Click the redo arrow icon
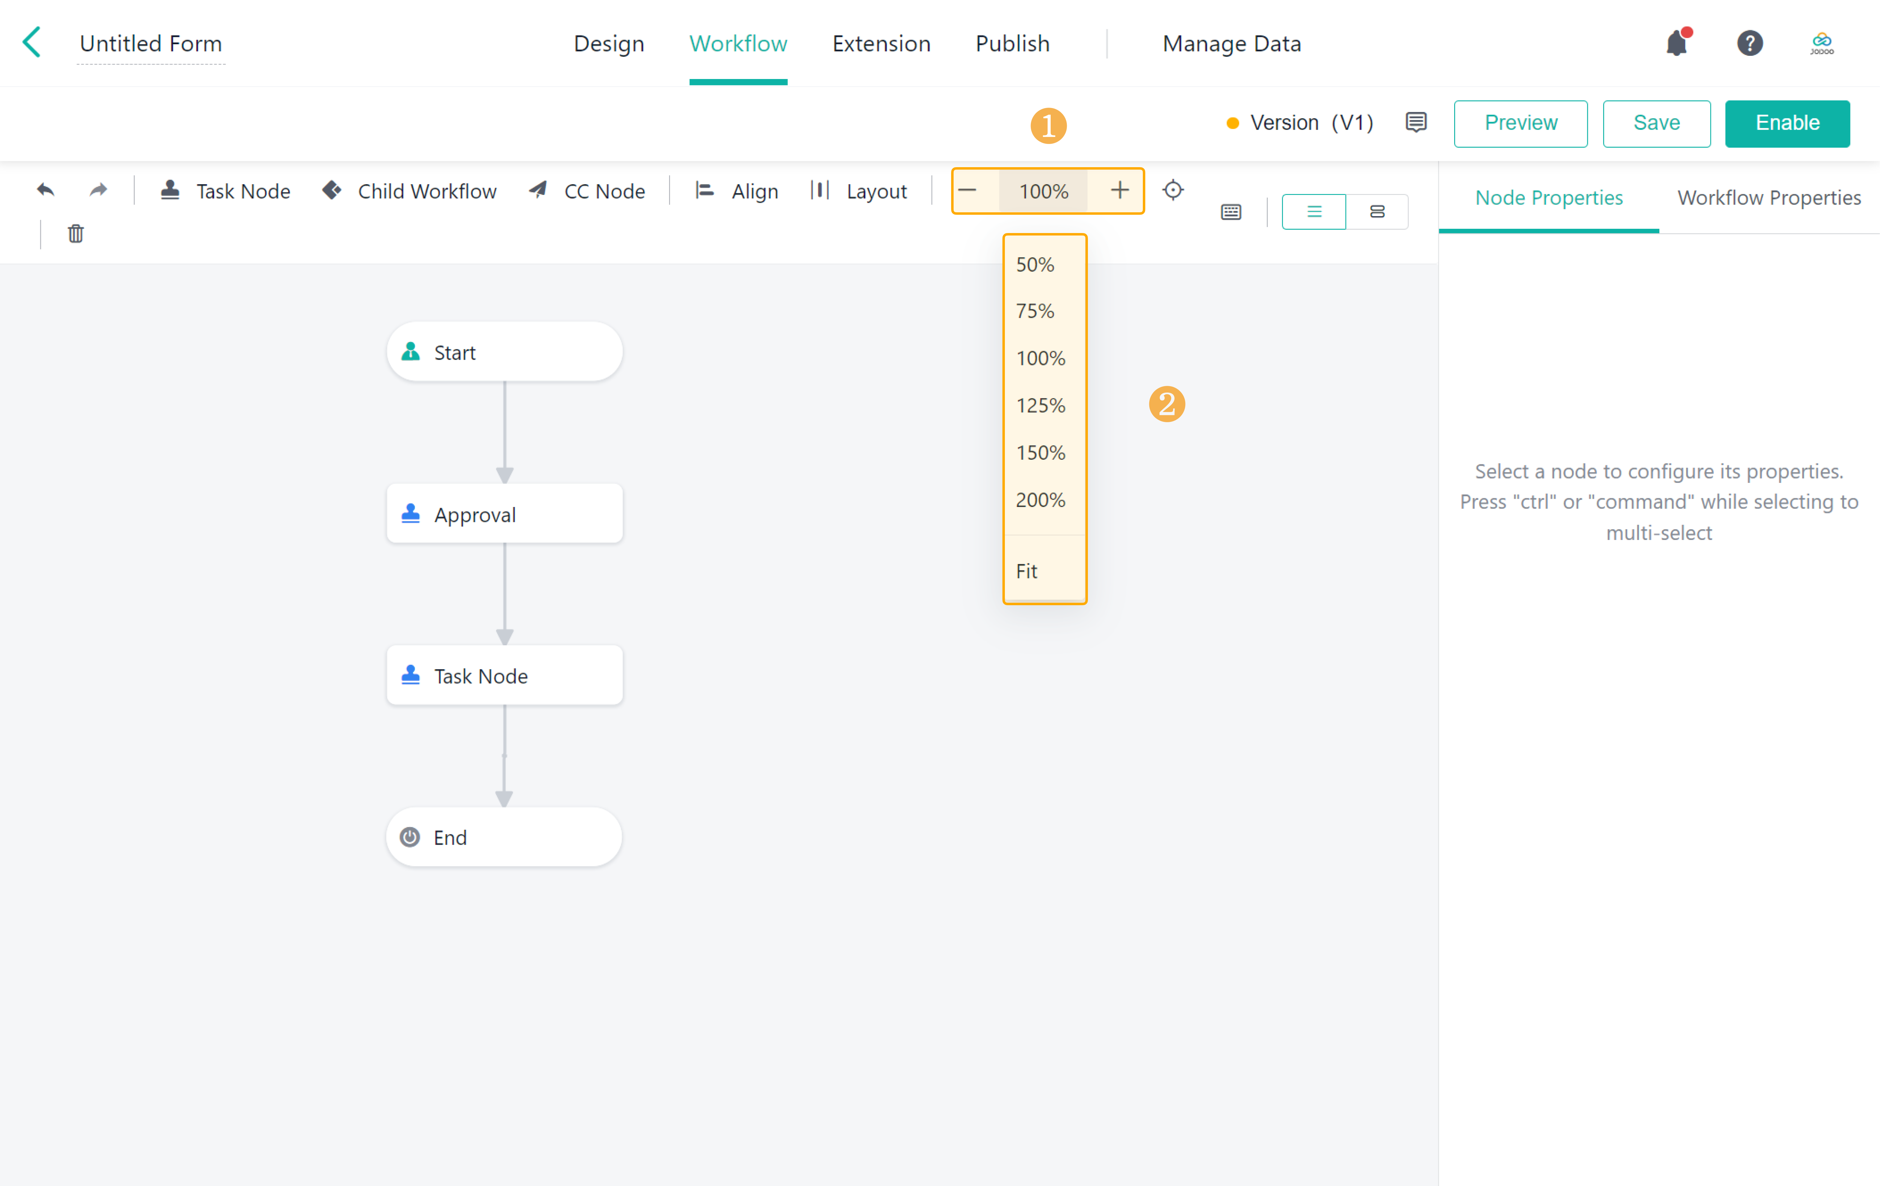This screenshot has height=1186, width=1880. click(98, 190)
